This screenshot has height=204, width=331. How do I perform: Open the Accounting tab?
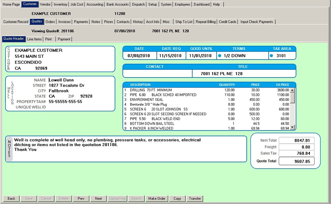coord(95,4)
